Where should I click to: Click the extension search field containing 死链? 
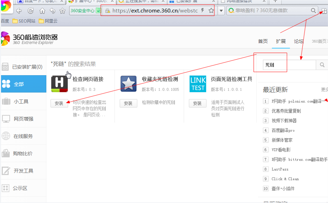(x=289, y=65)
